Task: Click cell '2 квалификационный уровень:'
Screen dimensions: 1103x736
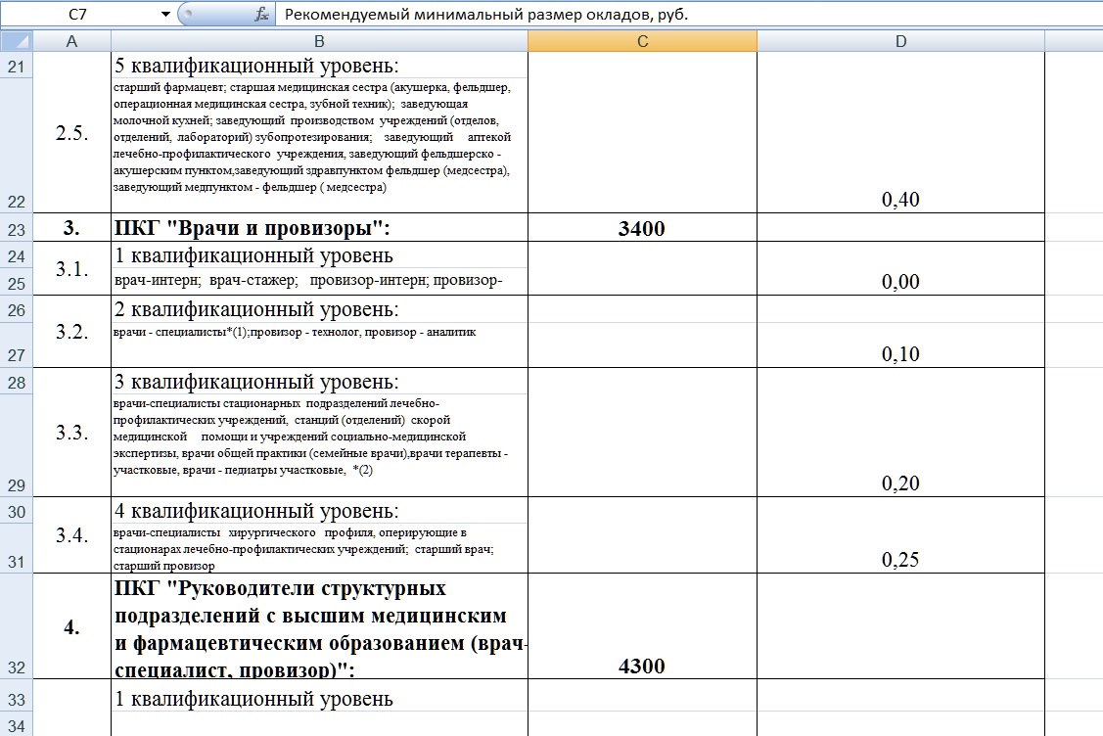Action: (319, 309)
